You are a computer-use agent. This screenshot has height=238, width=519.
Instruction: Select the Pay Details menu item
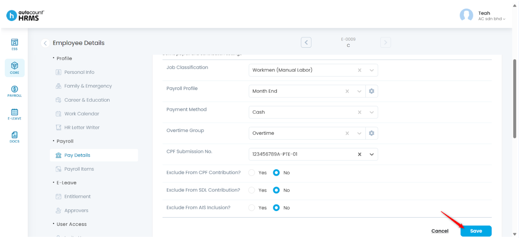[94, 155]
